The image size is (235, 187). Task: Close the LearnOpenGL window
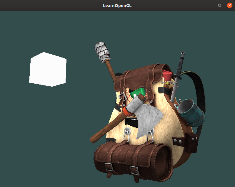[229, 5]
